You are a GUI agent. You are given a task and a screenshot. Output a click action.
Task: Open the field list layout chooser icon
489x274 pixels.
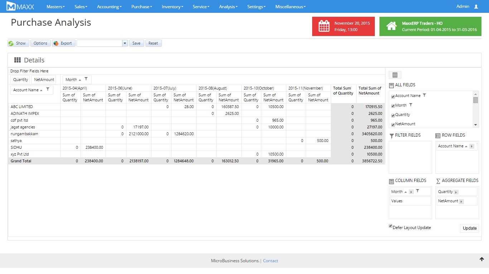[x=395, y=75]
